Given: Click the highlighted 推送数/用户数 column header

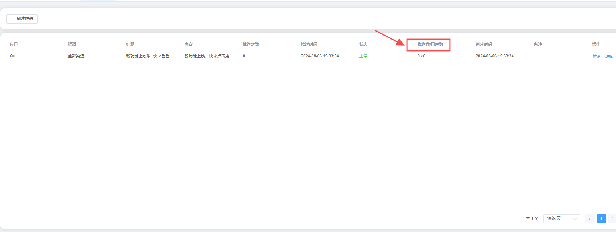Looking at the screenshot, I should coord(430,44).
